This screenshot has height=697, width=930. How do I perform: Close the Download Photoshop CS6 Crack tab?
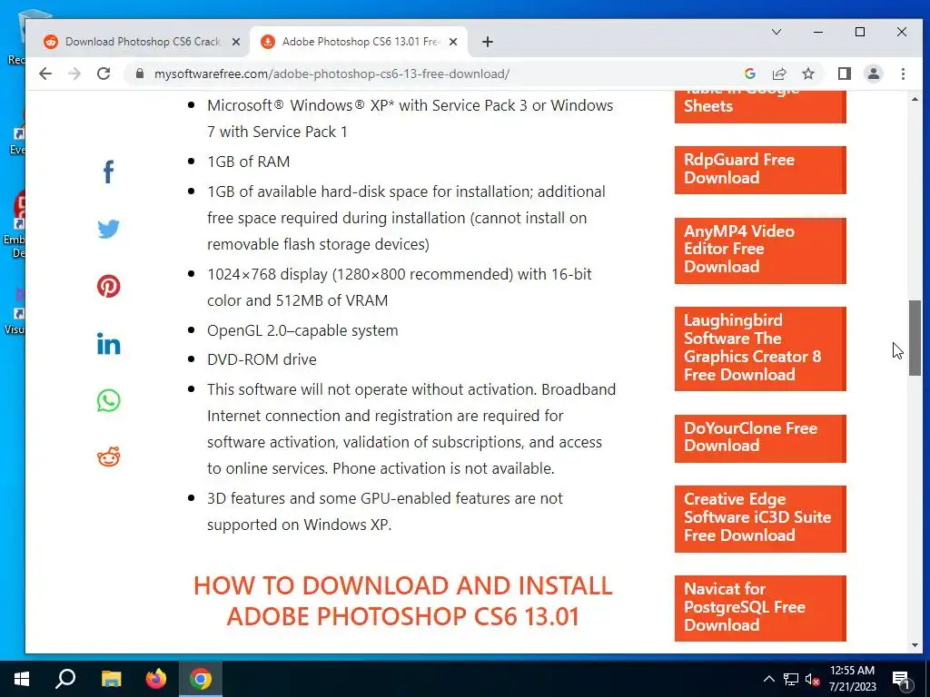point(235,42)
